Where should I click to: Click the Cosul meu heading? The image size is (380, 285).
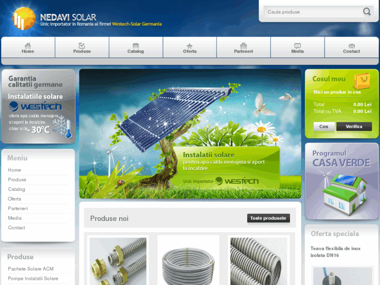[x=329, y=79]
